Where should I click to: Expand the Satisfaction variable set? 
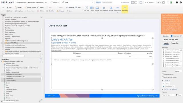(x=3, y=79)
